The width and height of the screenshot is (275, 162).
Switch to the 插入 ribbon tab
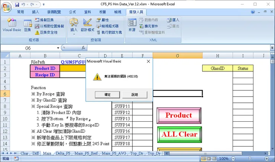[x=35, y=12]
